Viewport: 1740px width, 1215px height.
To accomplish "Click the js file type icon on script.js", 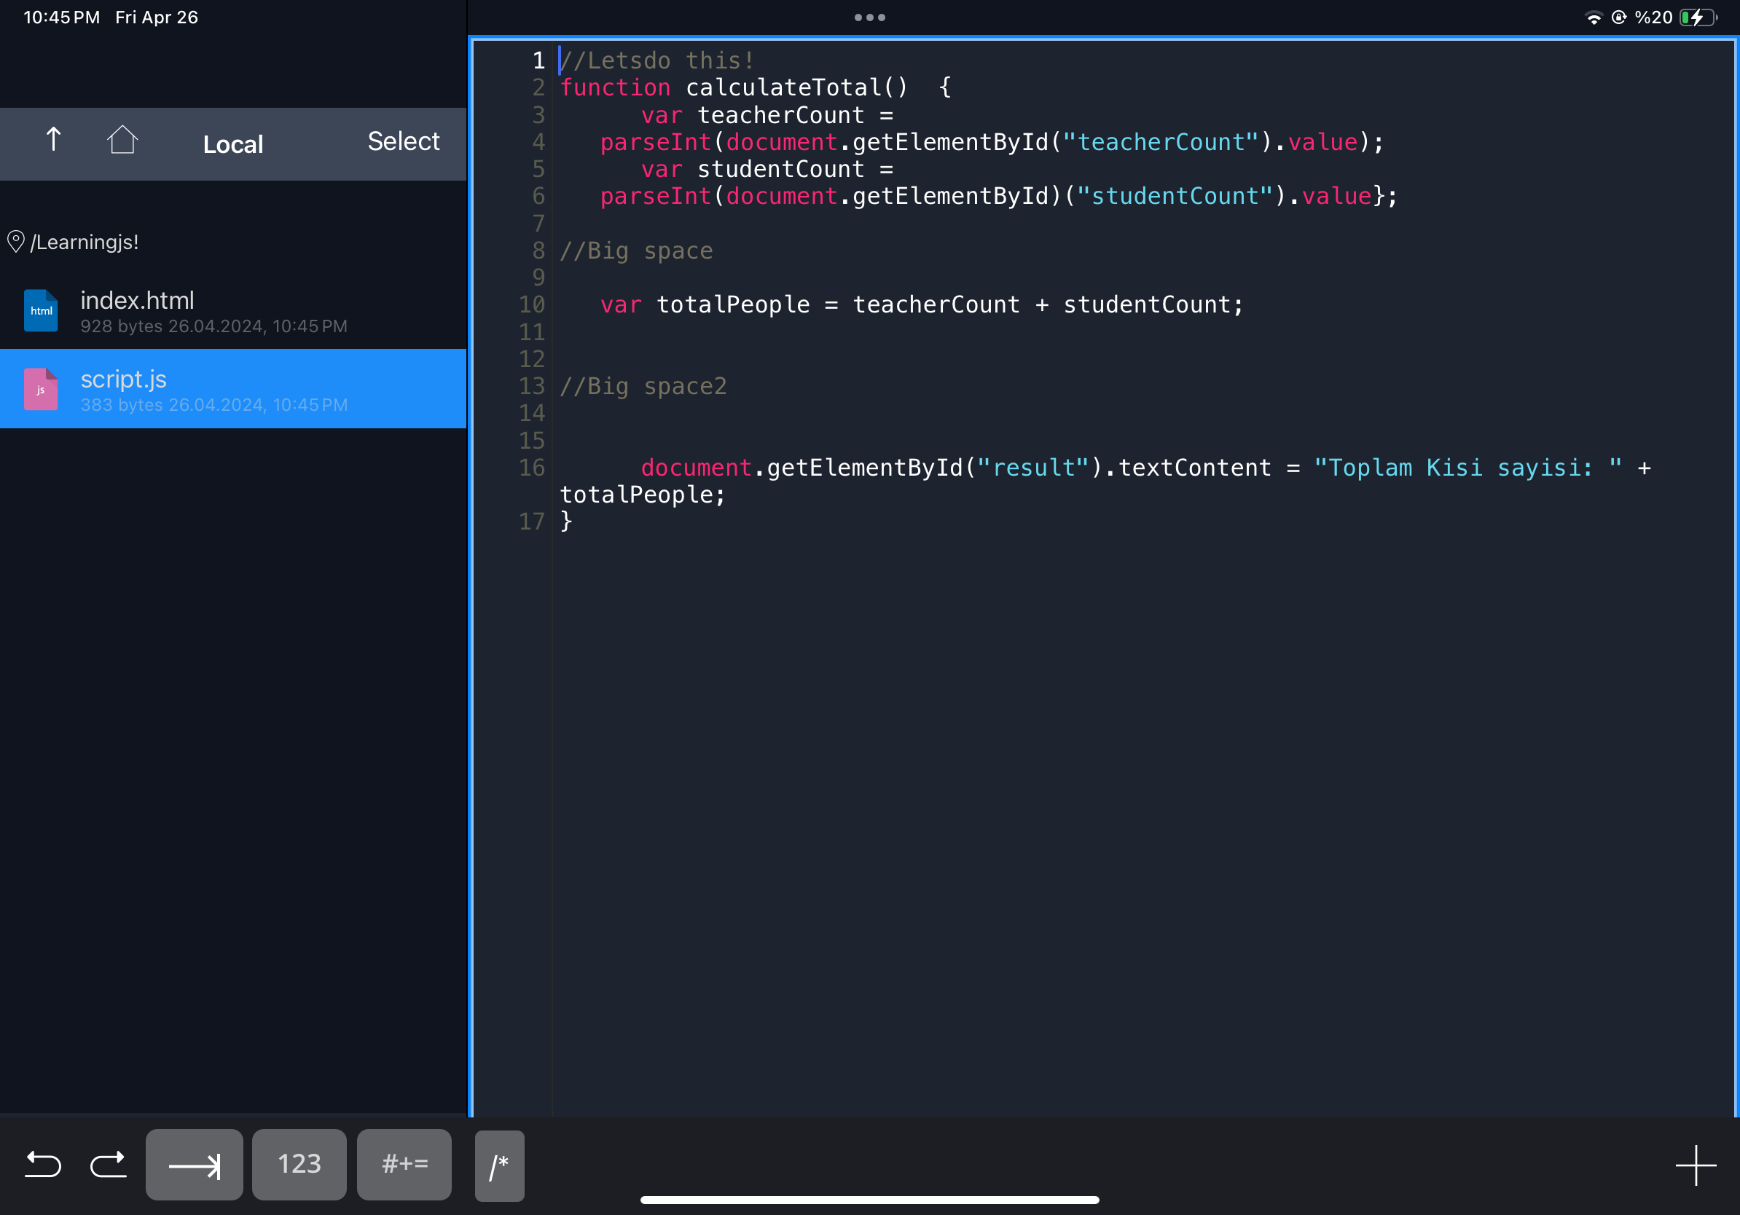I will click(x=41, y=390).
